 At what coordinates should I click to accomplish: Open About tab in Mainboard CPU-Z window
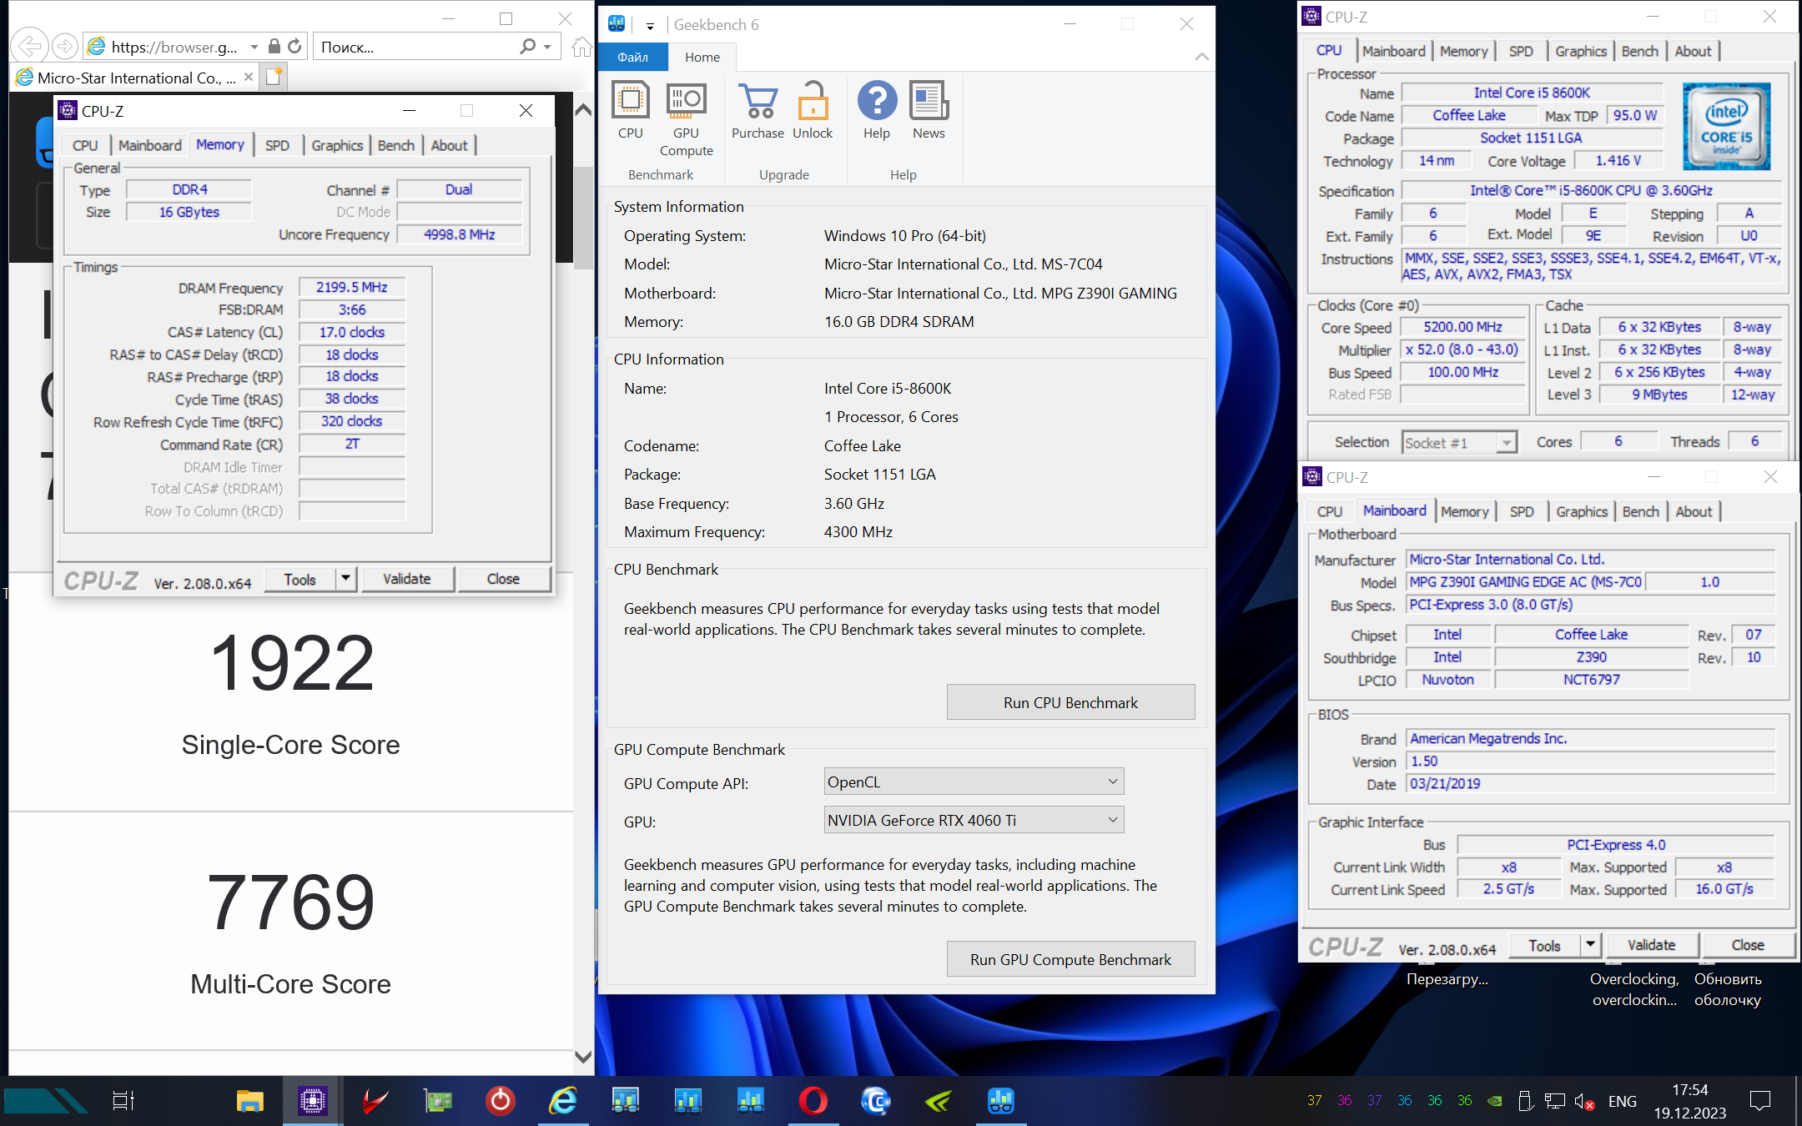[x=1694, y=511]
